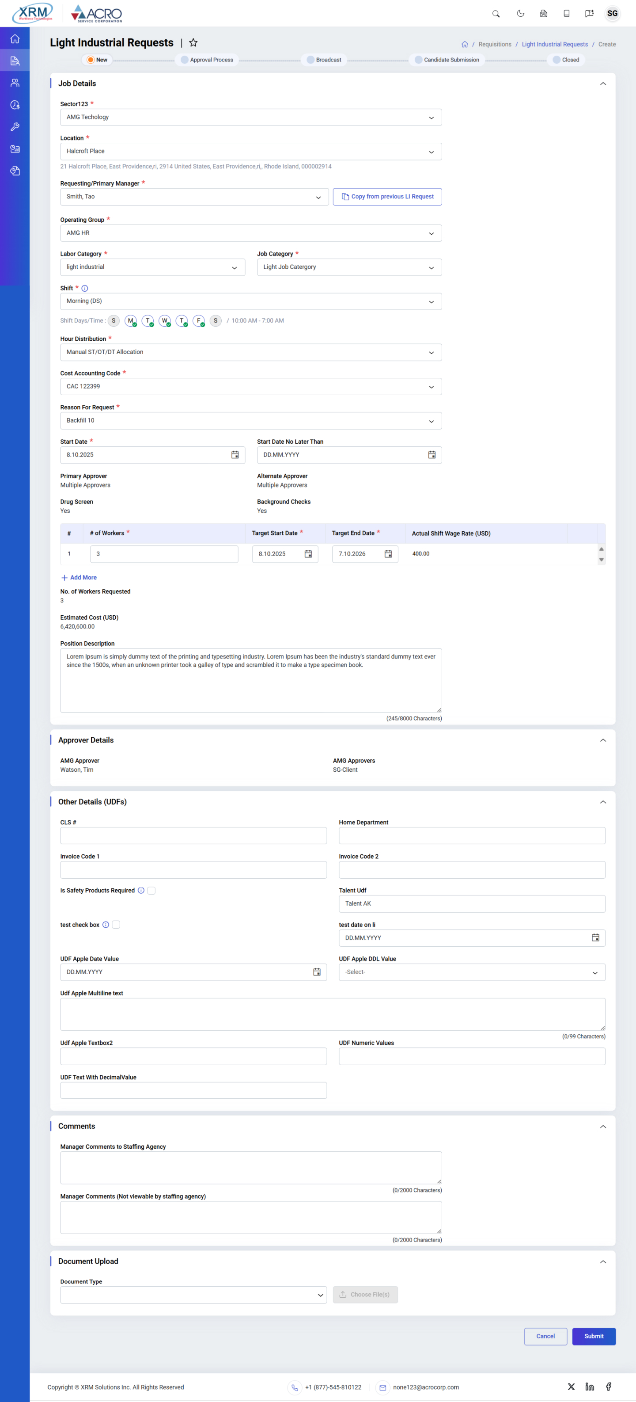Open the LinkedIn icon in footer
This screenshot has width=636, height=1402.
(589, 1387)
